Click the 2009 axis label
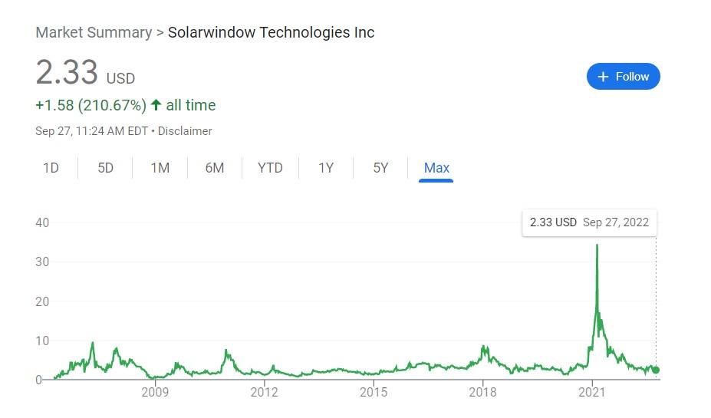This screenshot has width=711, height=418. point(155,392)
